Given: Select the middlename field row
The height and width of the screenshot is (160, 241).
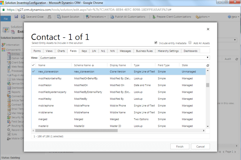Looking at the screenshot, I should (118, 112).
